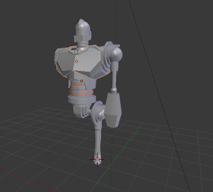Select the rounded pelvis piece under hip disc
The image size is (213, 192).
(x=80, y=111)
